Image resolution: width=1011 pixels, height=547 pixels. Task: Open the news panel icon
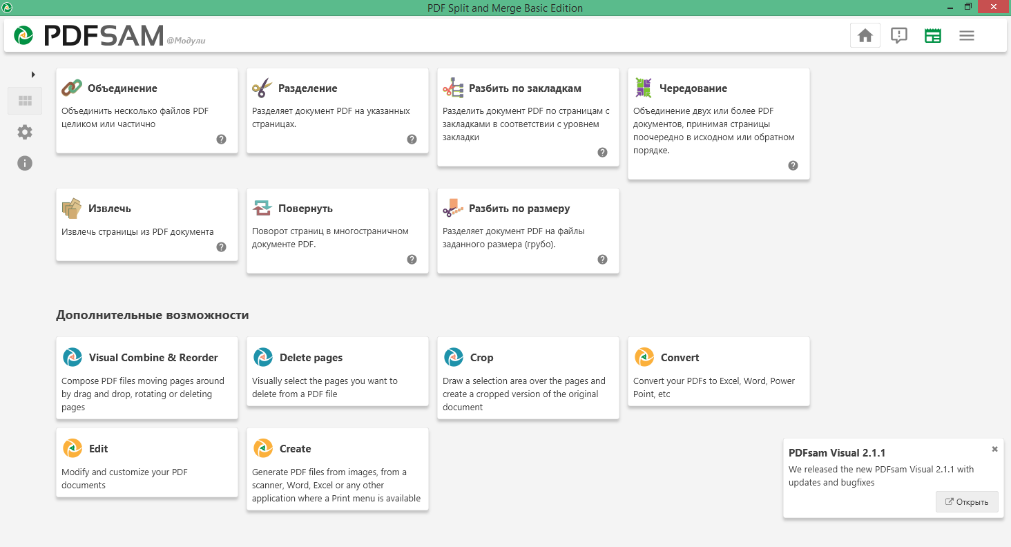point(933,35)
